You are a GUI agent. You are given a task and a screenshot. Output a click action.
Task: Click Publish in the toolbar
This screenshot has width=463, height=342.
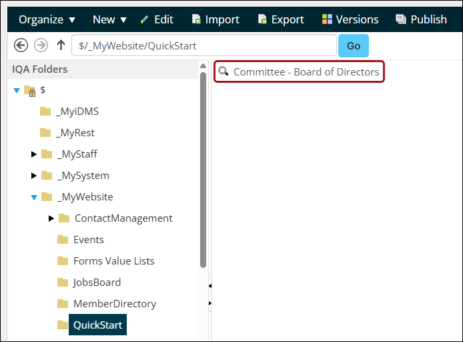tap(420, 19)
